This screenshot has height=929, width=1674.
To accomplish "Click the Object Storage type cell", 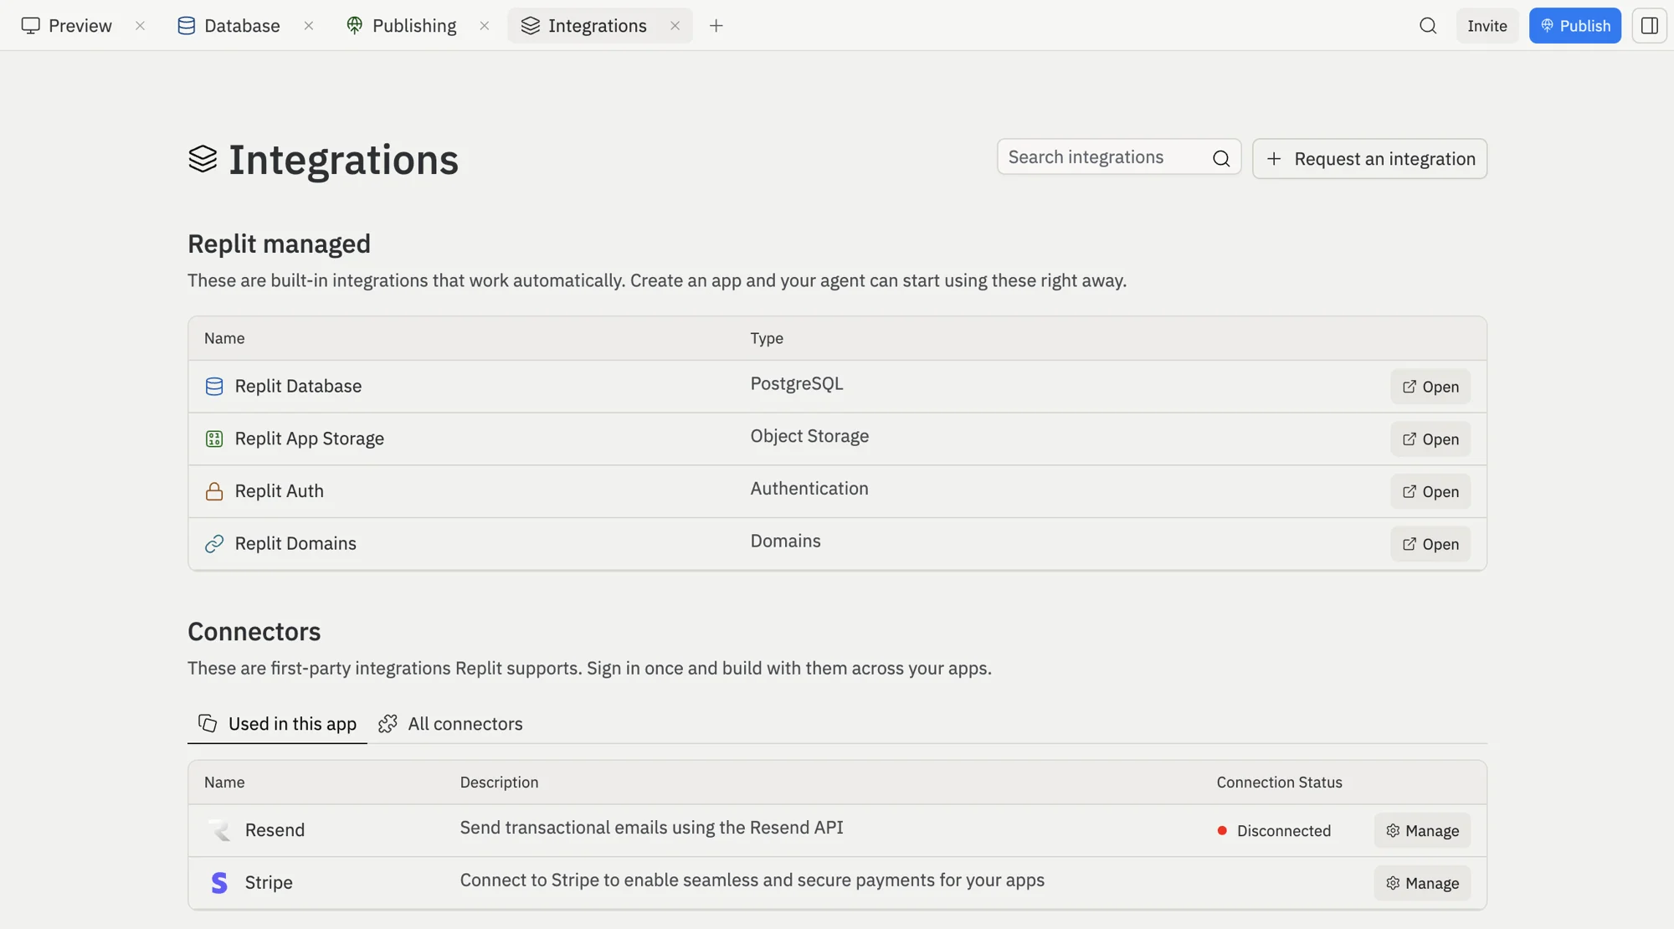I will tap(809, 437).
